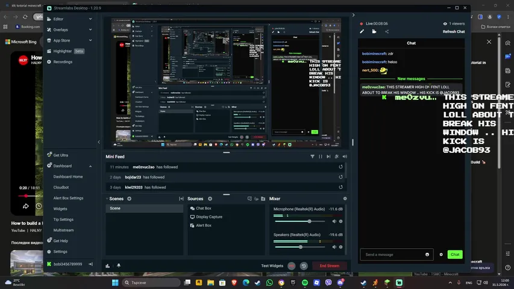Expand the Editor chevron arrow
This screenshot has height=289, width=514.
pos(90,19)
